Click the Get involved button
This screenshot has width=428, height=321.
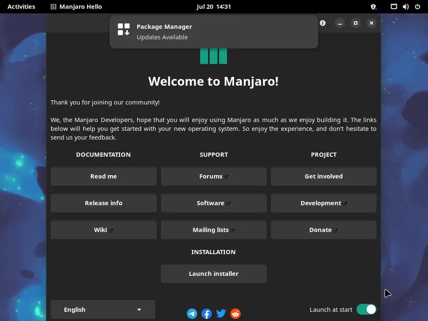(x=324, y=176)
